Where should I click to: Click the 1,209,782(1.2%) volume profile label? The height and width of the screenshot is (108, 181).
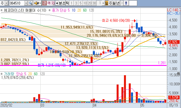15,60
